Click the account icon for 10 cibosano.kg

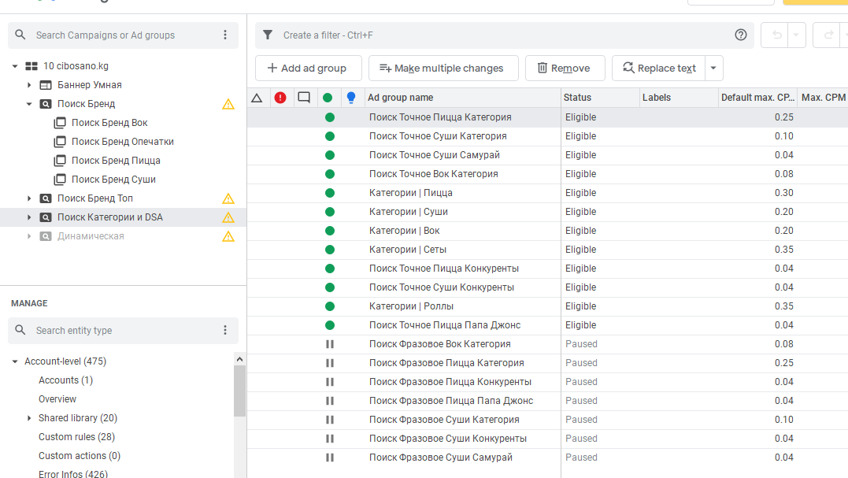(x=32, y=66)
